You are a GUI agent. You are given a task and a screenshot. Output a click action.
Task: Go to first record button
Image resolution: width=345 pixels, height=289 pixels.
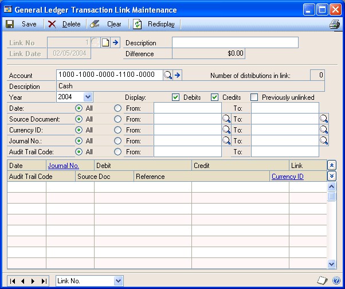[x=13, y=281]
